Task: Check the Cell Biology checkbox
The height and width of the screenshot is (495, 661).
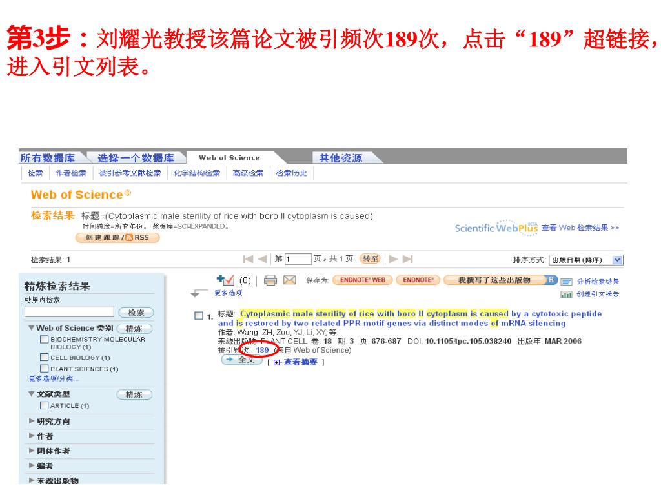Action: pos(45,357)
